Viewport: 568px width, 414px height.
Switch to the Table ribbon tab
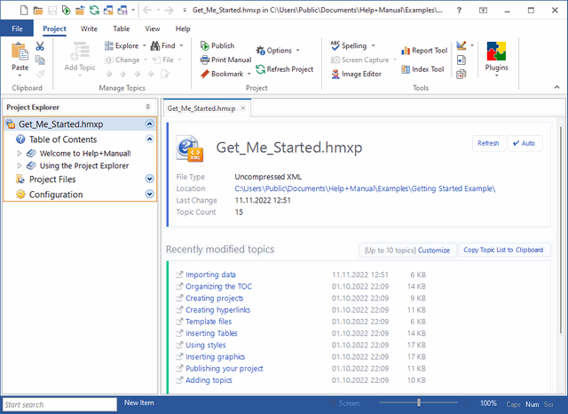click(121, 28)
